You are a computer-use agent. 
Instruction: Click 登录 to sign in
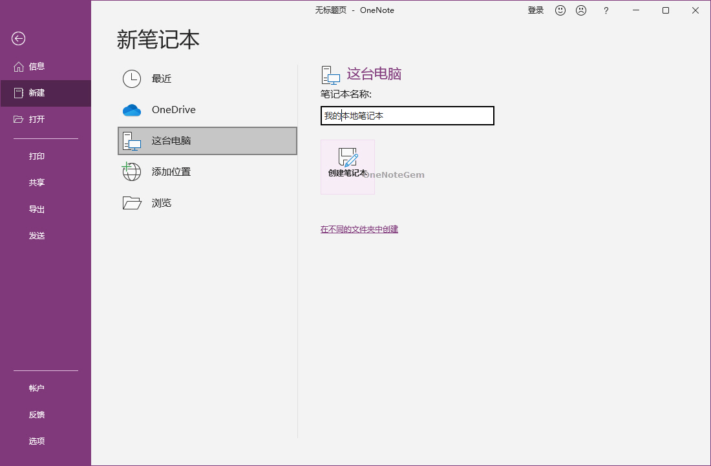click(x=536, y=10)
